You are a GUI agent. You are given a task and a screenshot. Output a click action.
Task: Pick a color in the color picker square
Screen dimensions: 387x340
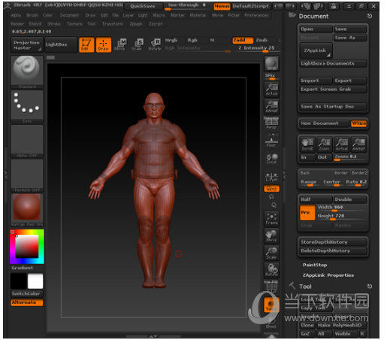tap(27, 247)
